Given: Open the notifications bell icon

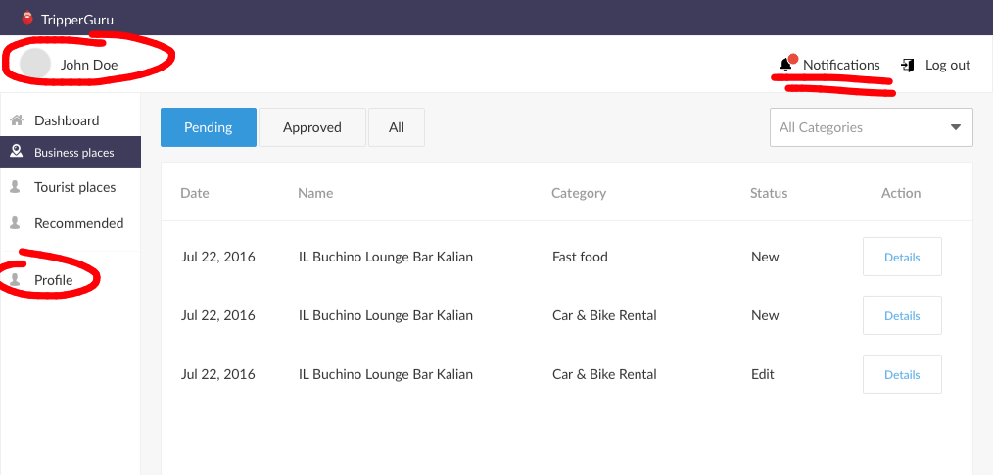Looking at the screenshot, I should (786, 65).
